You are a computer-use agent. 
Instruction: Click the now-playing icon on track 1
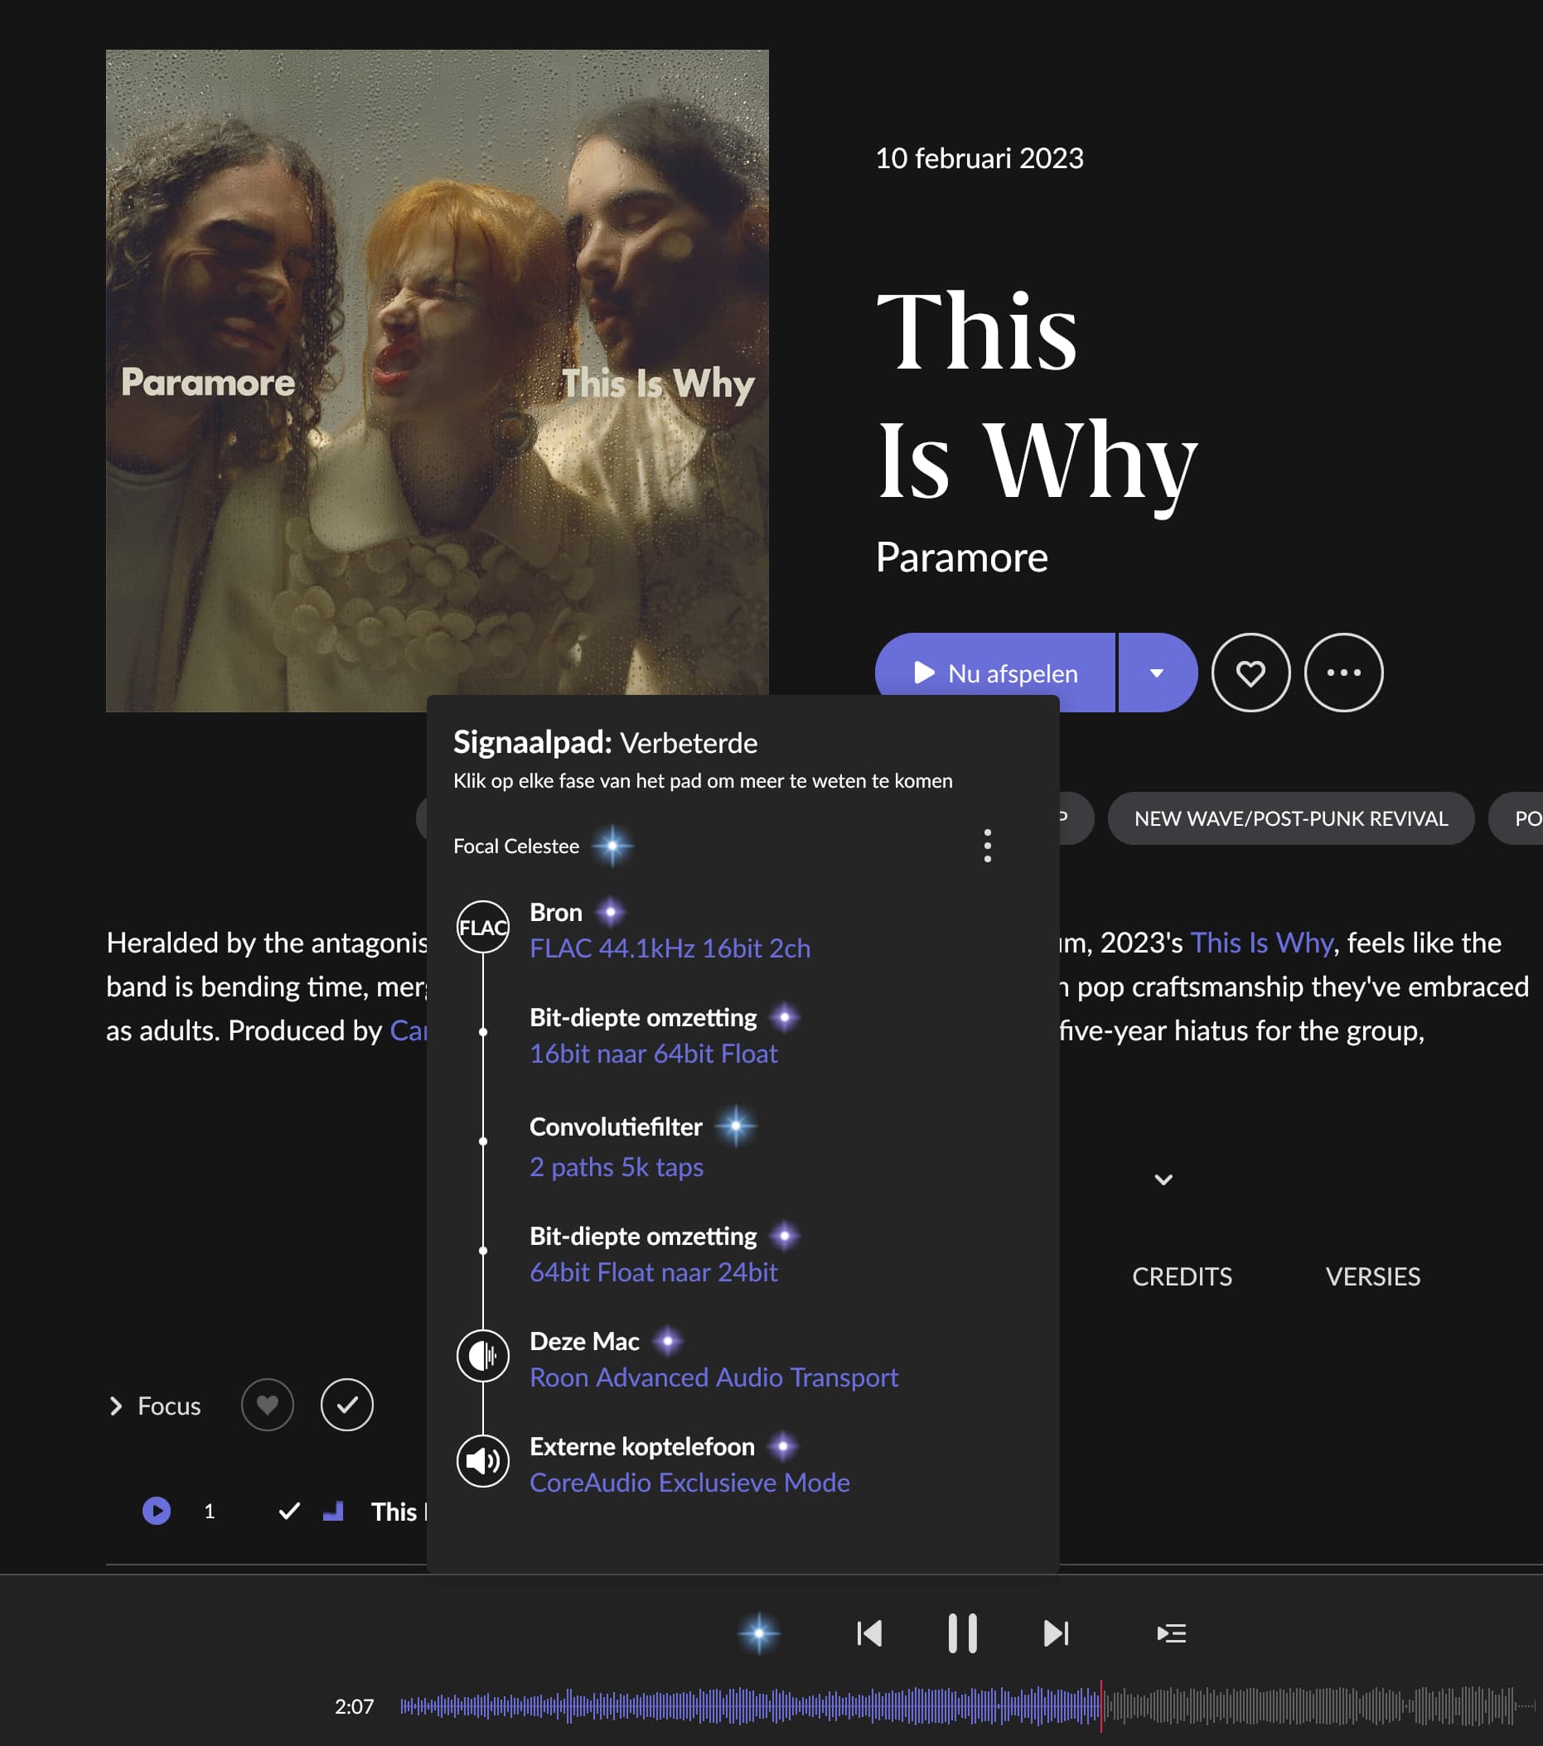(x=157, y=1510)
